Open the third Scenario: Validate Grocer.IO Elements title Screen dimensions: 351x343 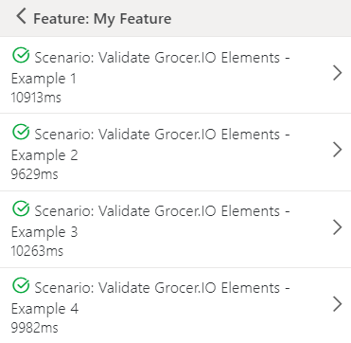click(x=162, y=211)
